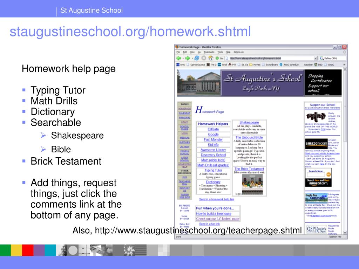Open the Shakespeare link on the web page
Screen dimensions: 359x269
pos(249,123)
